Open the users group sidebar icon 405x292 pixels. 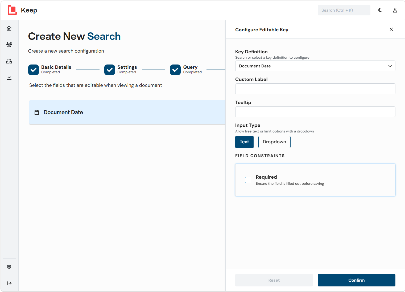tap(9, 45)
